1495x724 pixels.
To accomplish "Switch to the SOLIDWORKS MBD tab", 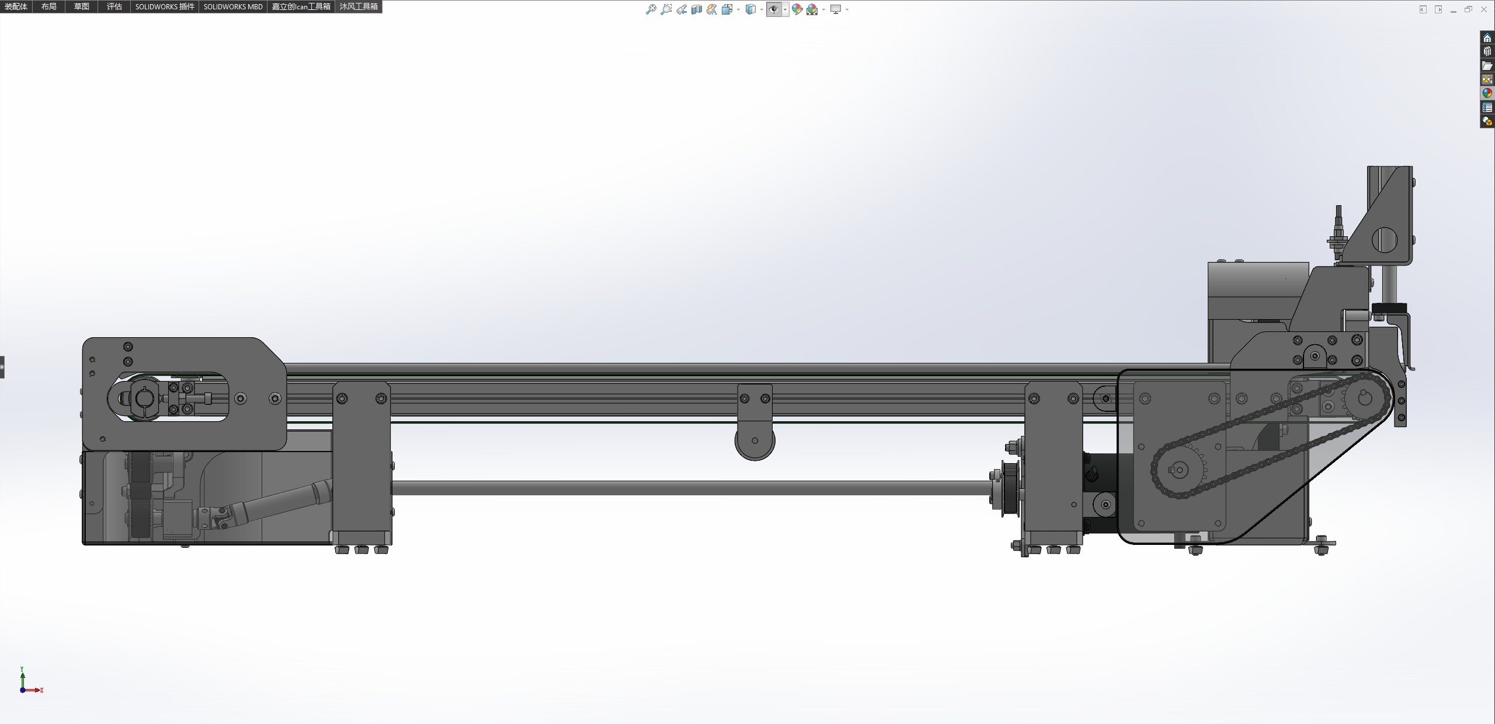I will [x=233, y=6].
